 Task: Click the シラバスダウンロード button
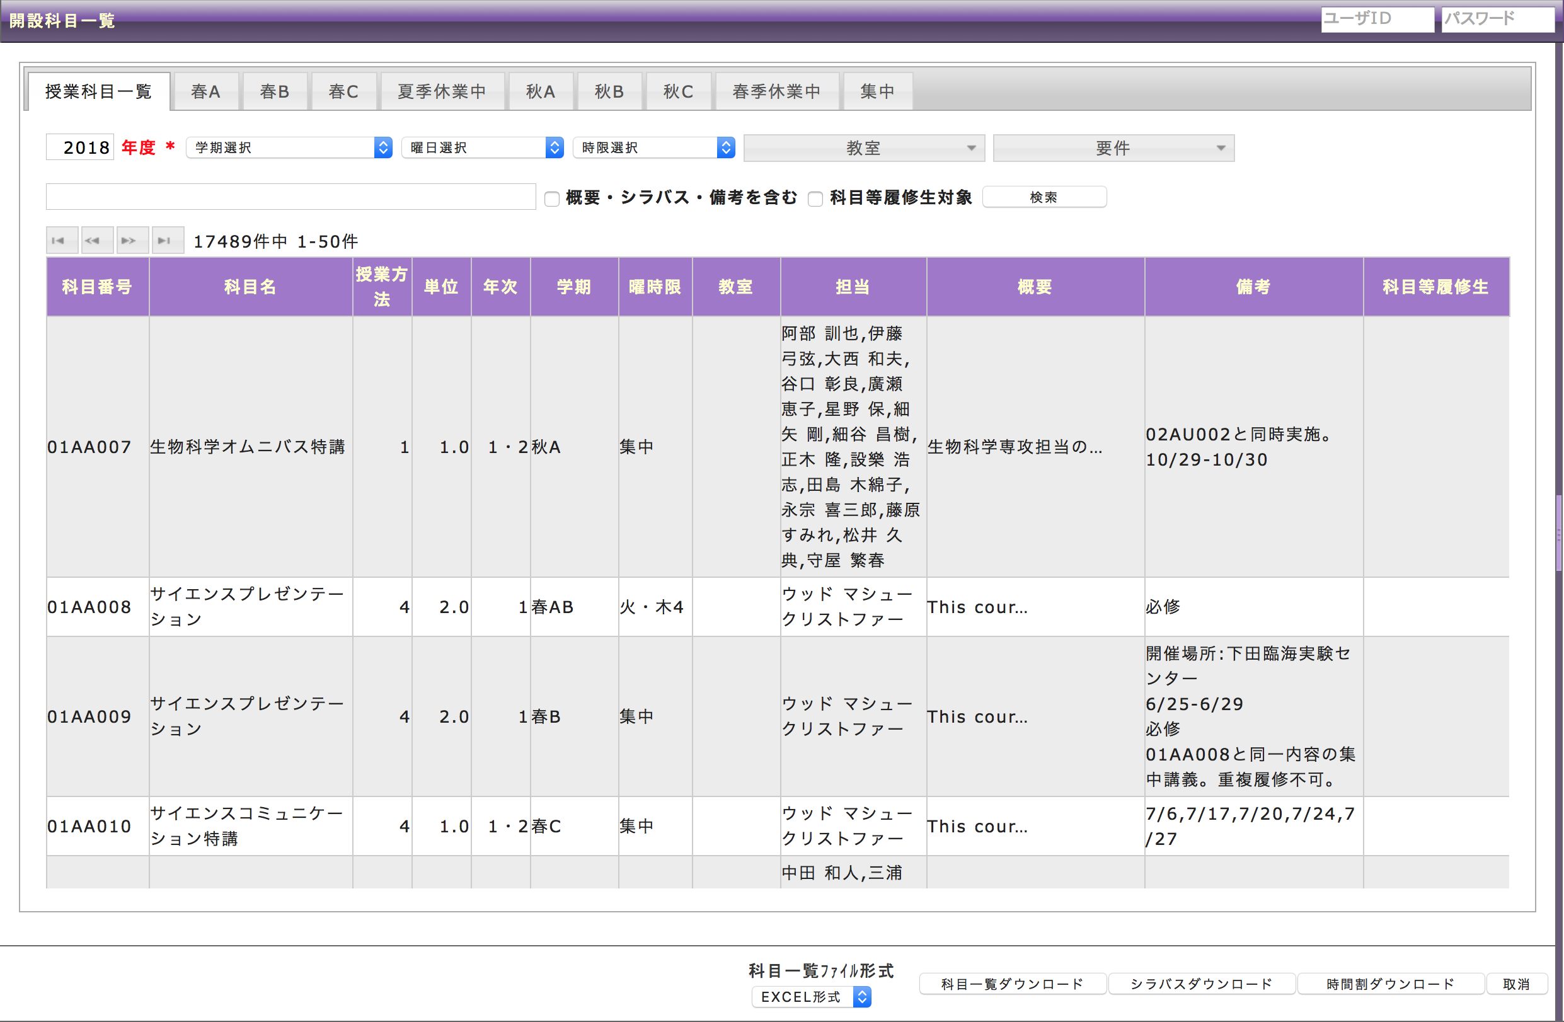tap(1202, 983)
